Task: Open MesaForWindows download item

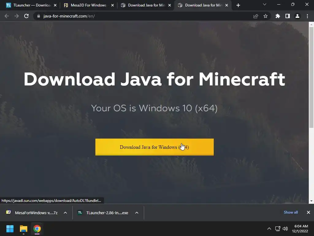Action: pyautogui.click(x=36, y=213)
